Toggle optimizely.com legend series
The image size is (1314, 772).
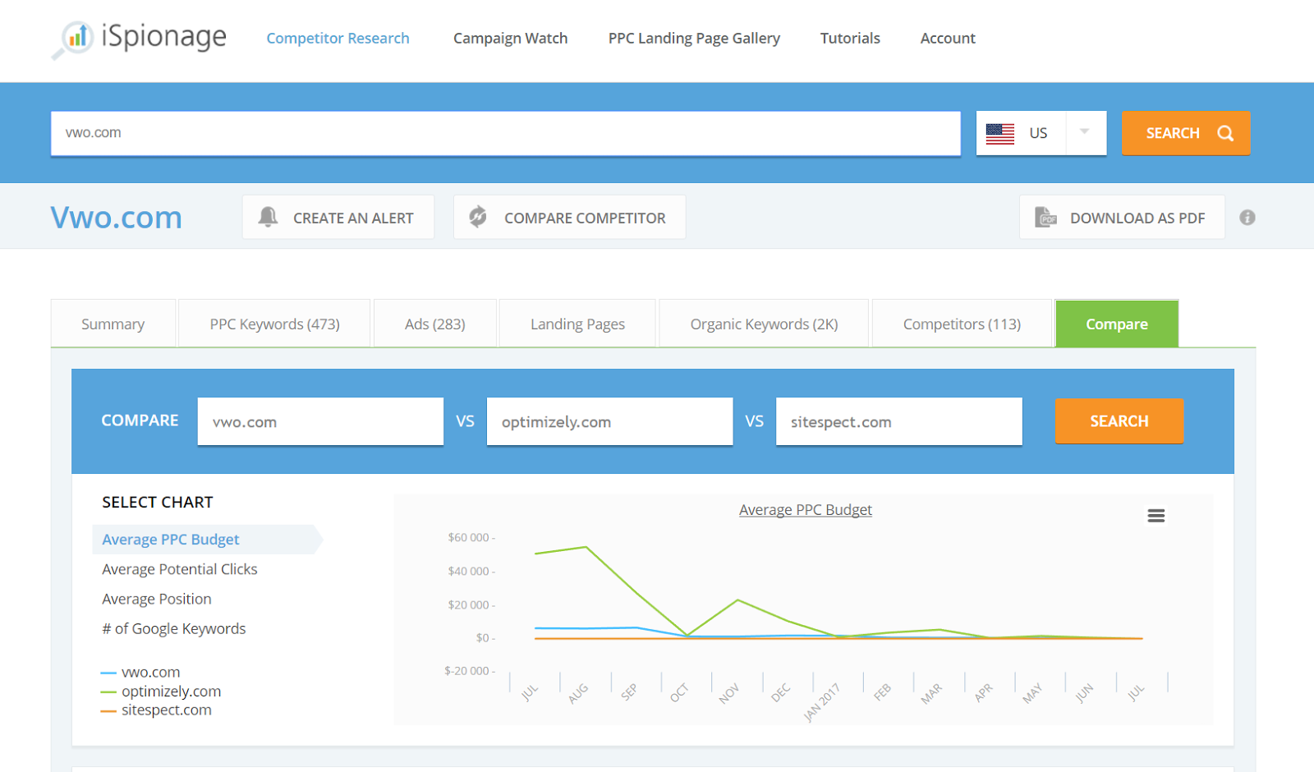pos(161,691)
